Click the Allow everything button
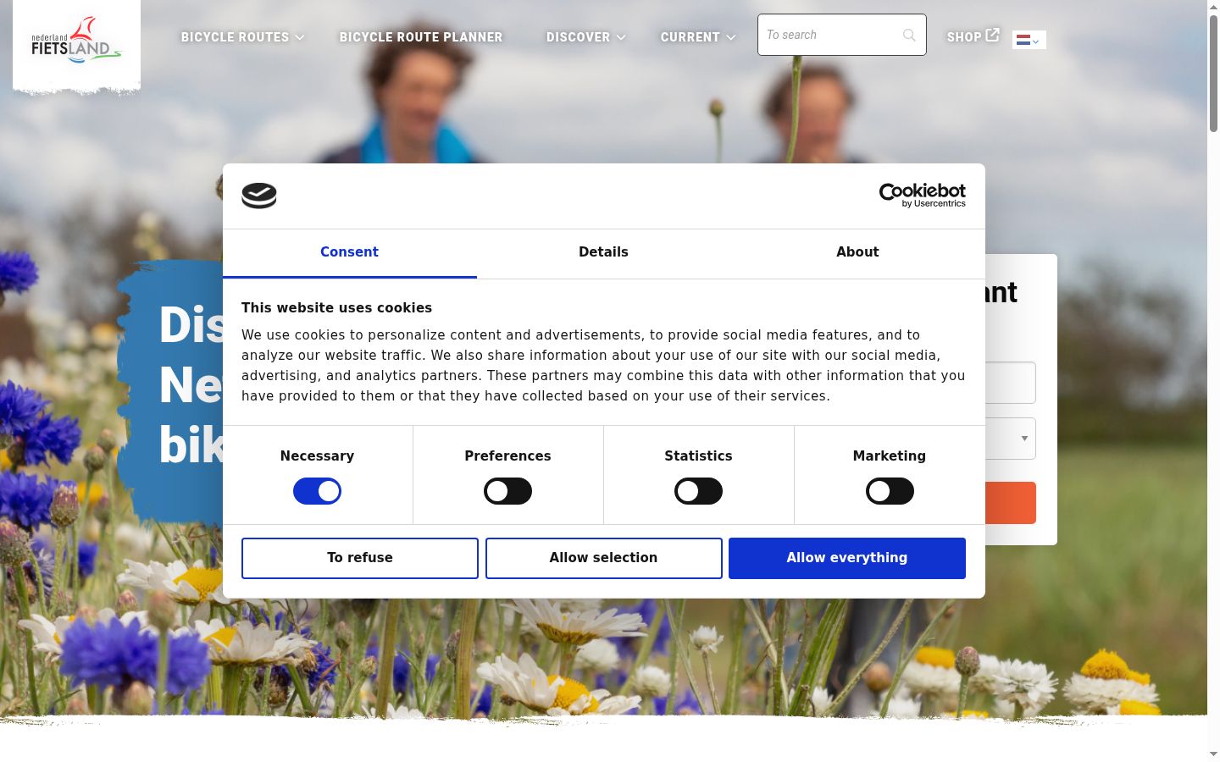 click(x=847, y=558)
